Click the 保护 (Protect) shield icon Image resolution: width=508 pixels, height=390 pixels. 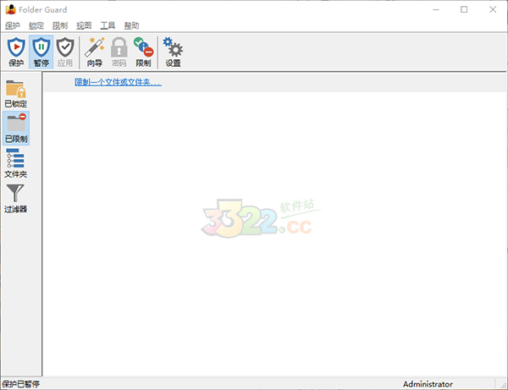pos(16,52)
